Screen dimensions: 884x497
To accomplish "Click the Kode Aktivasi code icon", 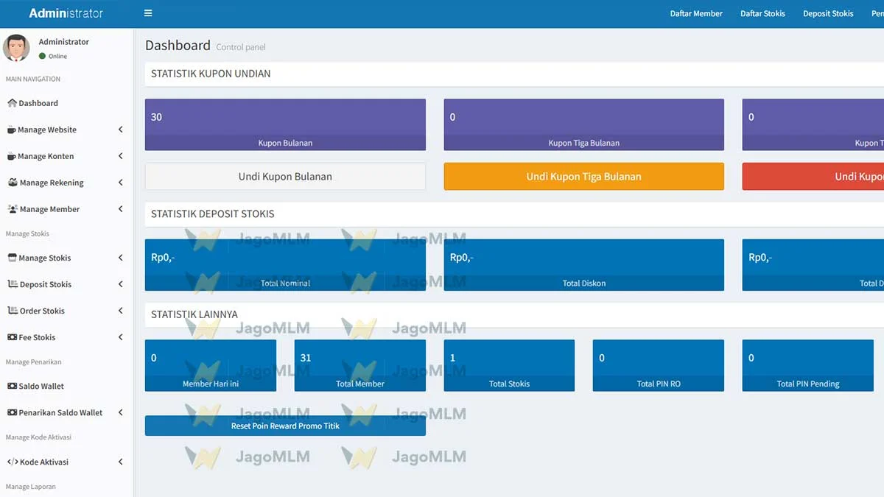I will tap(13, 462).
